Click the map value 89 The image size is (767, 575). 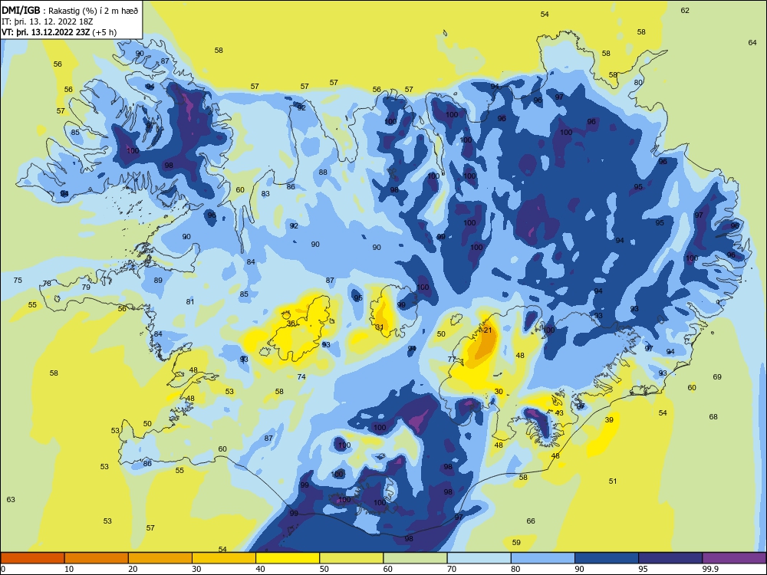(x=158, y=280)
